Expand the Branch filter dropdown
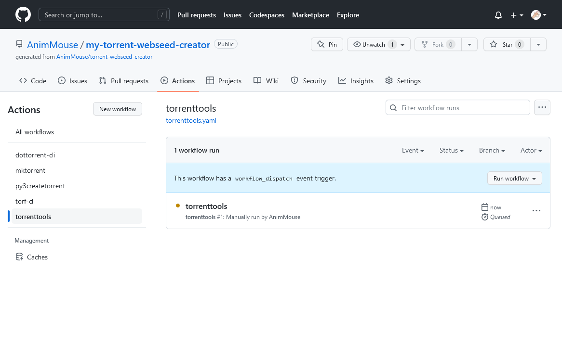 point(492,150)
